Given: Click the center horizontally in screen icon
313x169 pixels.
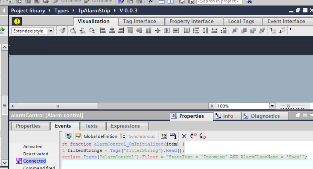Looking at the screenshot, I should coord(176,31).
